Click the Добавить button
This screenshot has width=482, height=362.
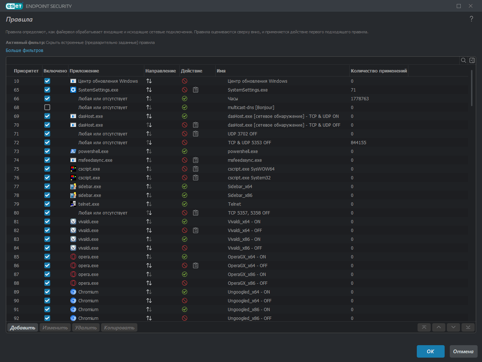click(x=23, y=327)
